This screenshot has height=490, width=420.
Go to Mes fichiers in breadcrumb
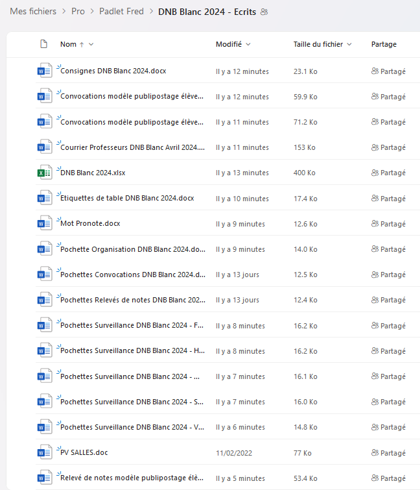pyautogui.click(x=33, y=12)
